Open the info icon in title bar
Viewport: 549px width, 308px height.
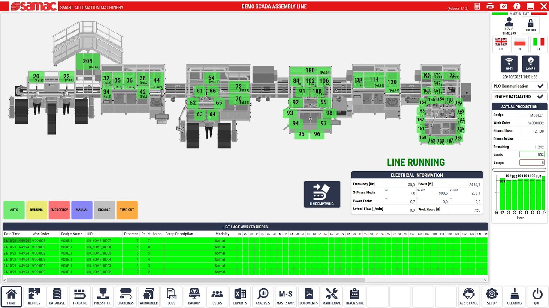click(517, 6)
